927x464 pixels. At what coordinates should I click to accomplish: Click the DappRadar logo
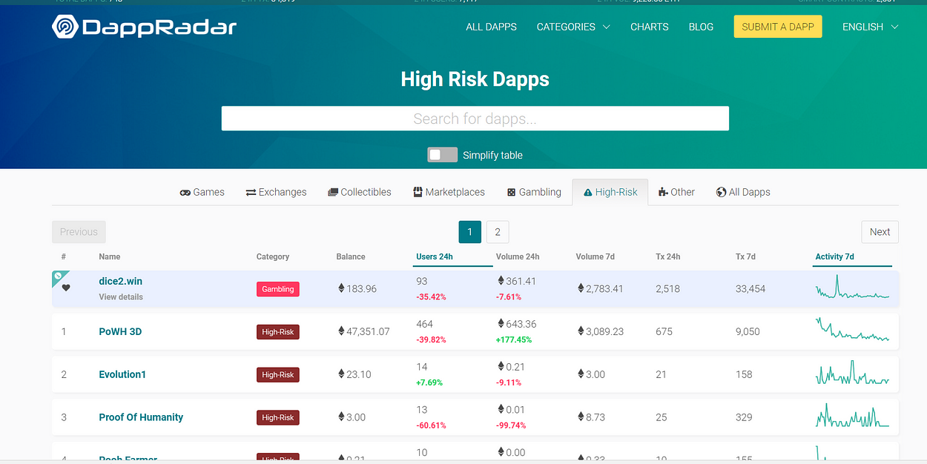[145, 27]
